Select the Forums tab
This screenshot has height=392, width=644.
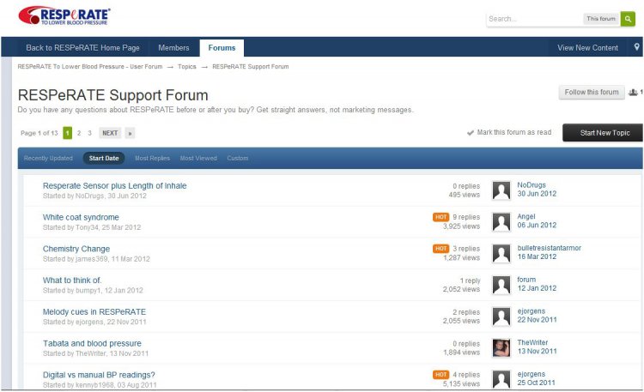tap(222, 48)
